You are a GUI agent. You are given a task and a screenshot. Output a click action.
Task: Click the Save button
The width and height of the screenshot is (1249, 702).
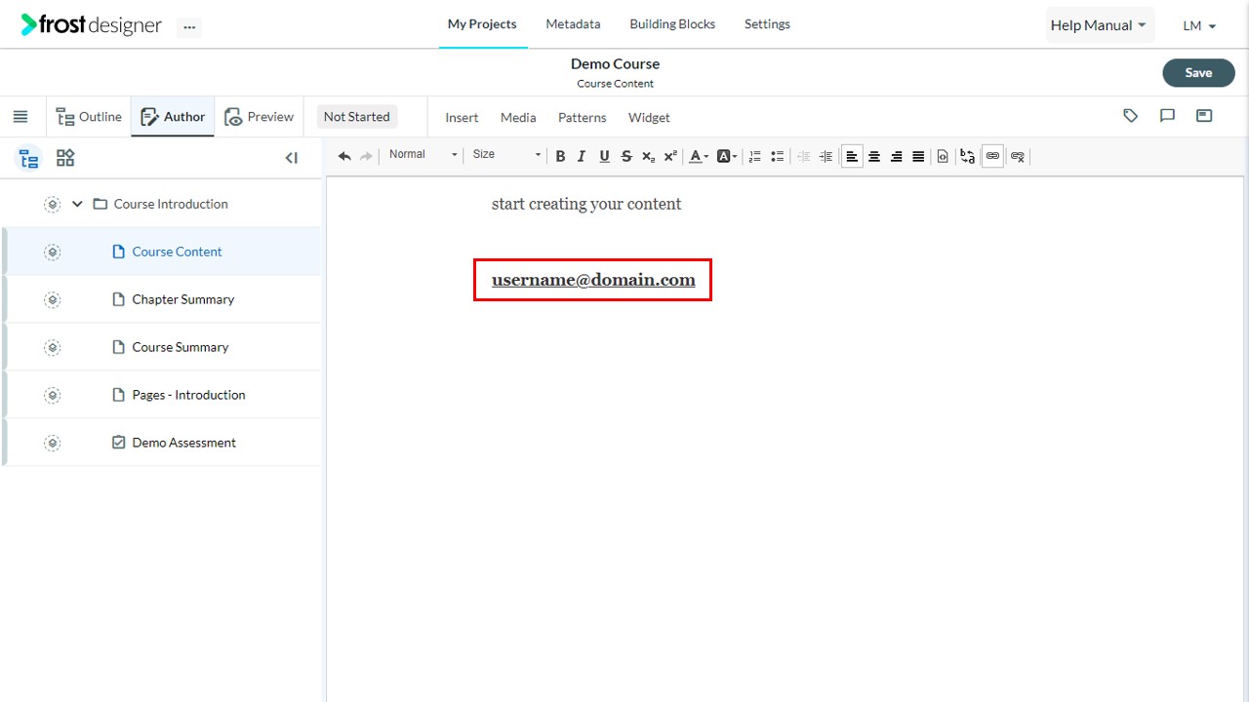pos(1198,72)
